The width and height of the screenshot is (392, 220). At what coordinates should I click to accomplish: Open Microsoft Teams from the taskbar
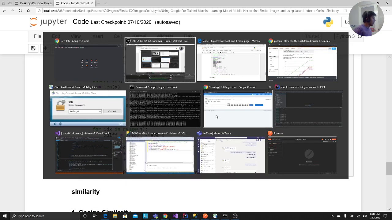pyautogui.click(x=155, y=216)
